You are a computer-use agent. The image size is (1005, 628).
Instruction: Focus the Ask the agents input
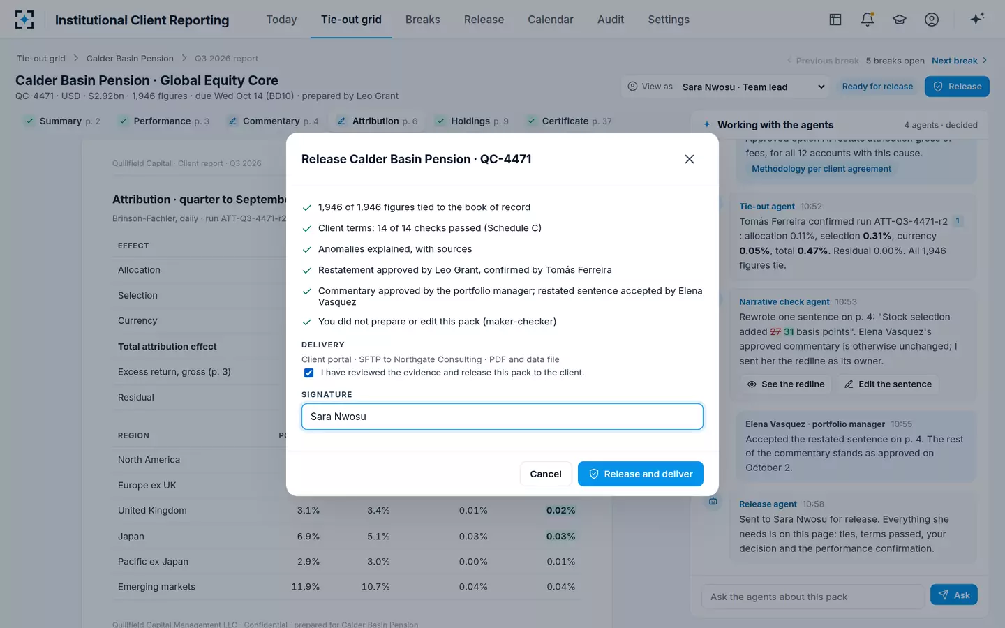(x=813, y=597)
